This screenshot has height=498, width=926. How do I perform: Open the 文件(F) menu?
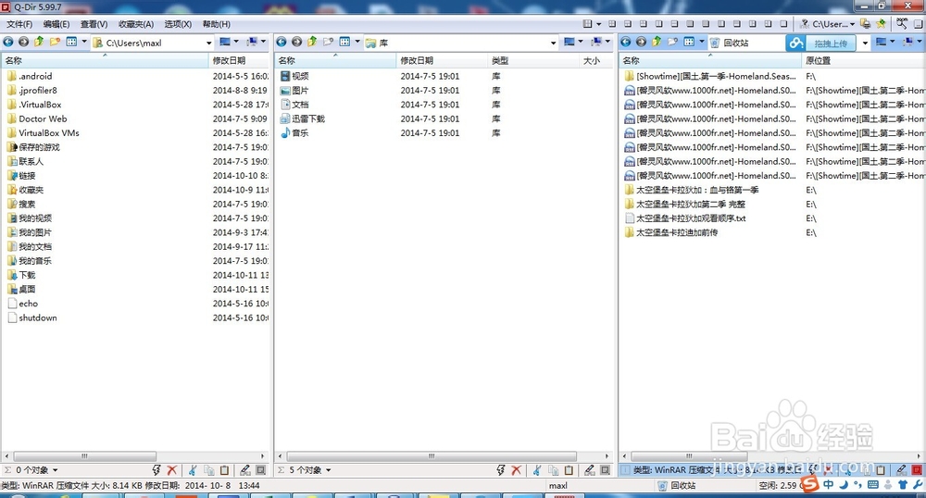pos(19,24)
